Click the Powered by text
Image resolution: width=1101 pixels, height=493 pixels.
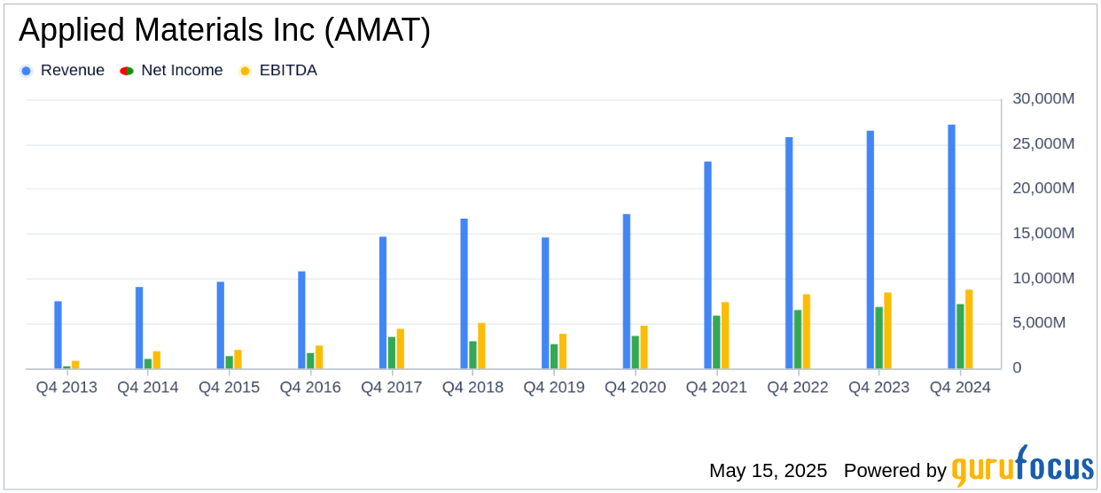(895, 471)
